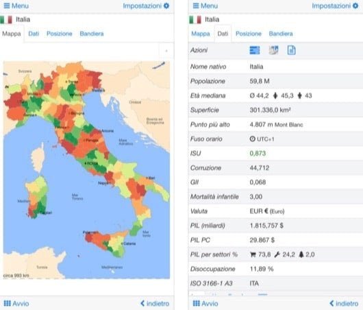Click the GII value 0,068

258,182
